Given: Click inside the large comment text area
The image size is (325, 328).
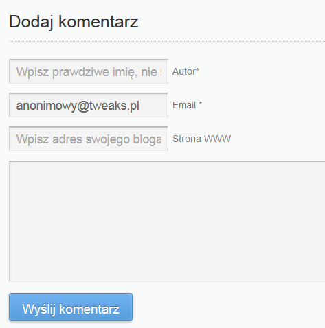Looking at the screenshot, I should click(x=167, y=221).
